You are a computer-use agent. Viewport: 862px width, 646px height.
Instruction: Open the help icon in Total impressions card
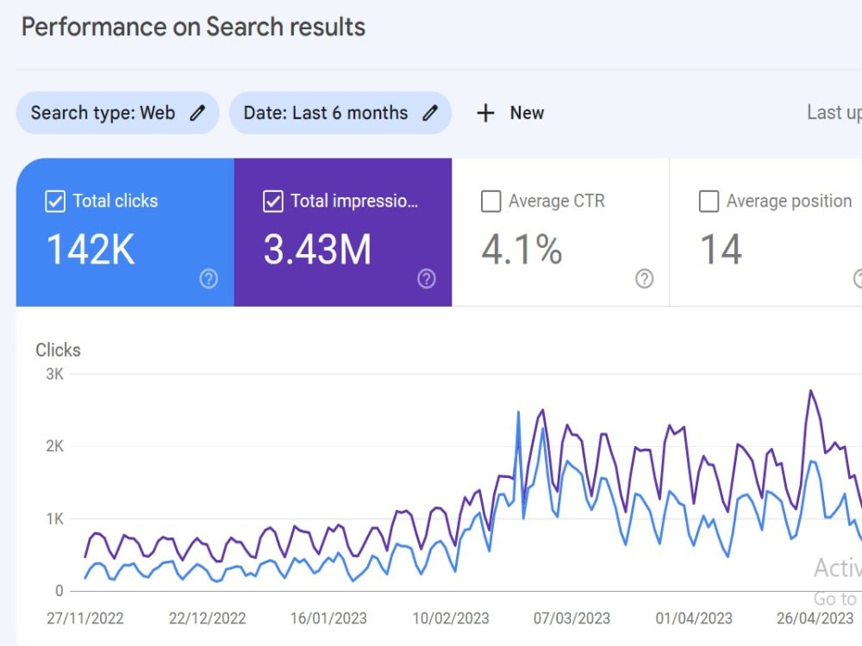(x=426, y=279)
